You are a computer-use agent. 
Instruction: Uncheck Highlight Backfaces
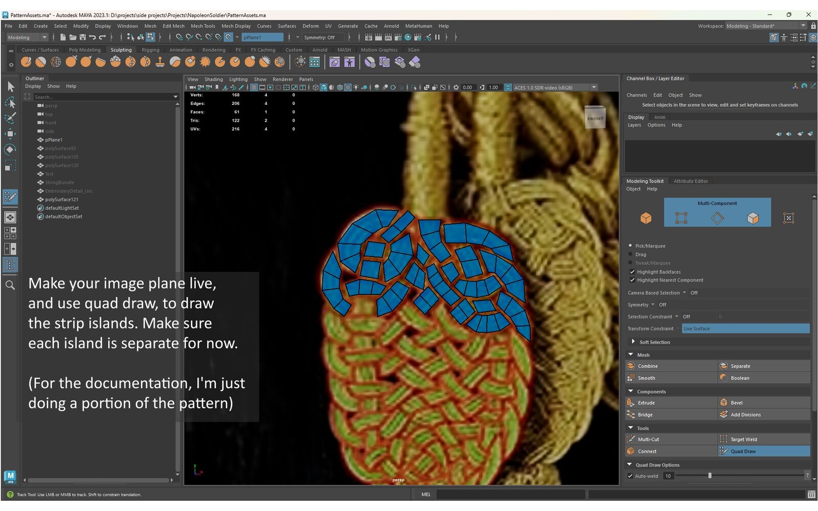632,272
